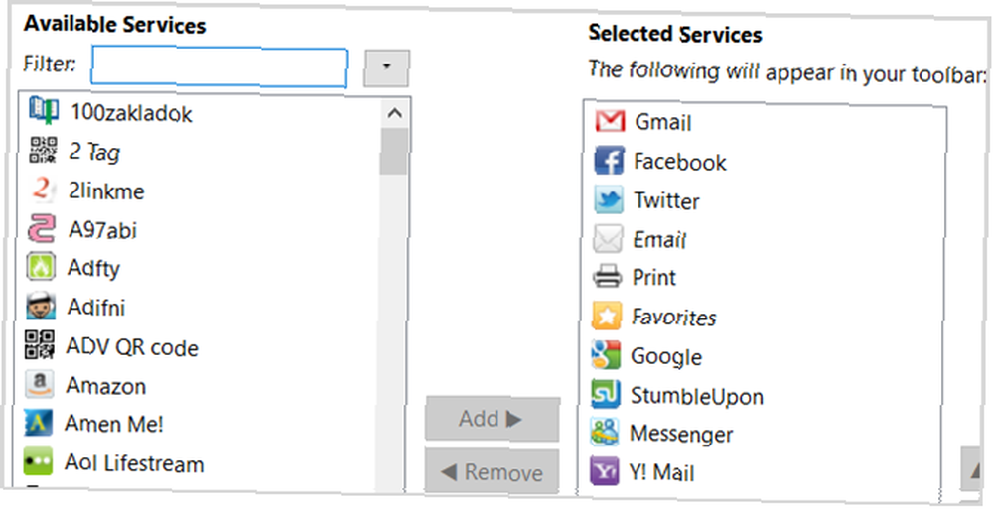This screenshot has width=993, height=509.
Task: Select the Gmail icon in Selected Services
Action: (610, 120)
